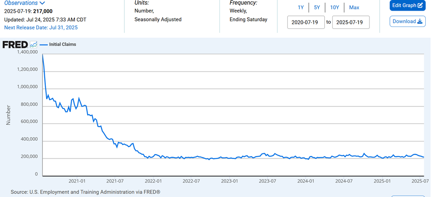Image resolution: width=436 pixels, height=197 pixels.
Task: Click the 1,200,000 y-axis label
Action: coord(27,70)
